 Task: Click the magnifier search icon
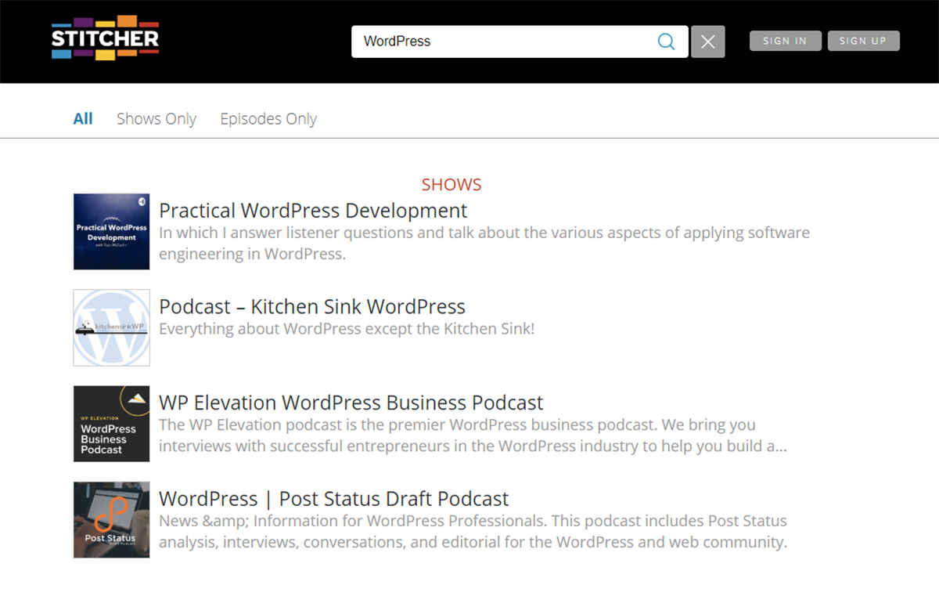[666, 42]
